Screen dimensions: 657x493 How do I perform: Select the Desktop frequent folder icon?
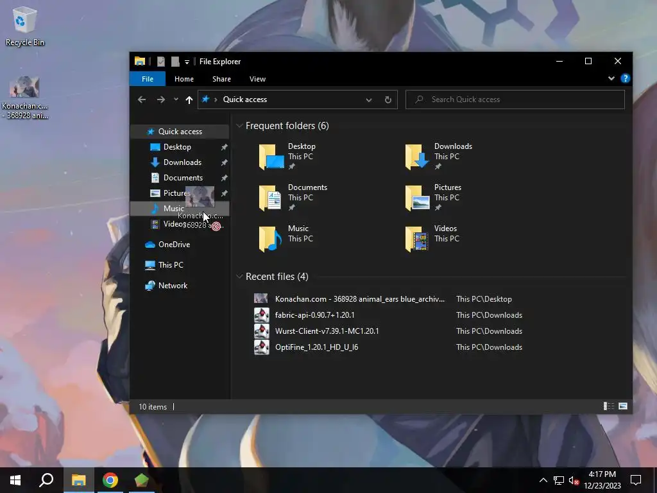tap(271, 157)
